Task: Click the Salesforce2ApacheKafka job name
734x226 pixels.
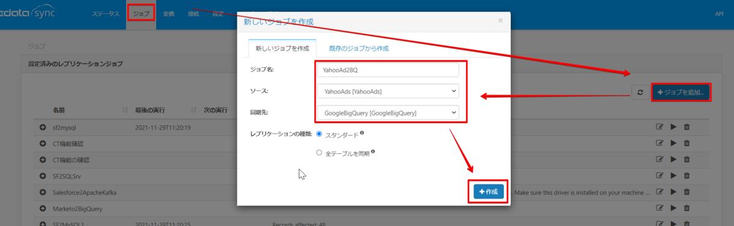Action: click(x=84, y=192)
